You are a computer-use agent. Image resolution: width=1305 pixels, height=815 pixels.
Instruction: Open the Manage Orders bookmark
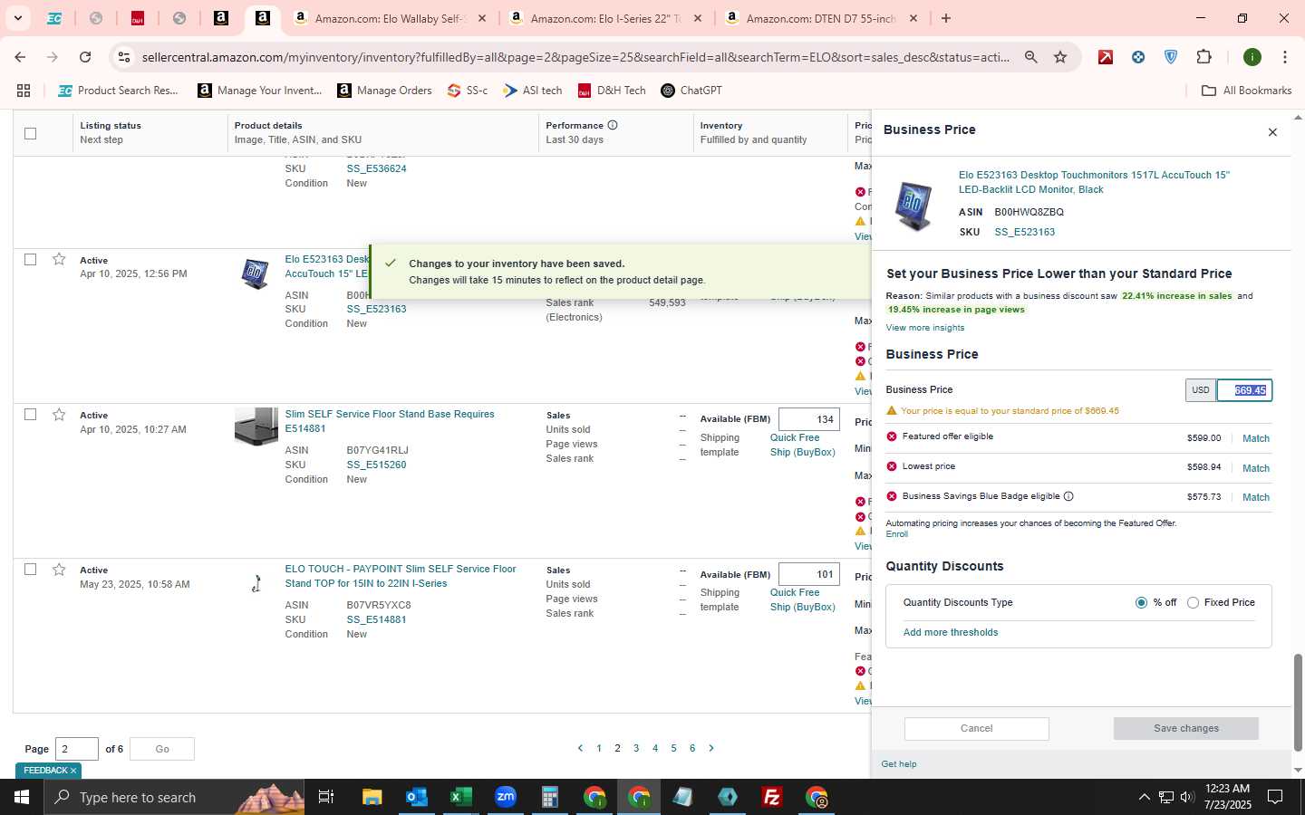[384, 91]
